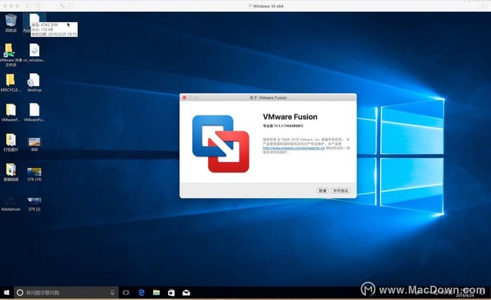Open Task View from the taskbar
The height and width of the screenshot is (300, 491).
coord(126,292)
